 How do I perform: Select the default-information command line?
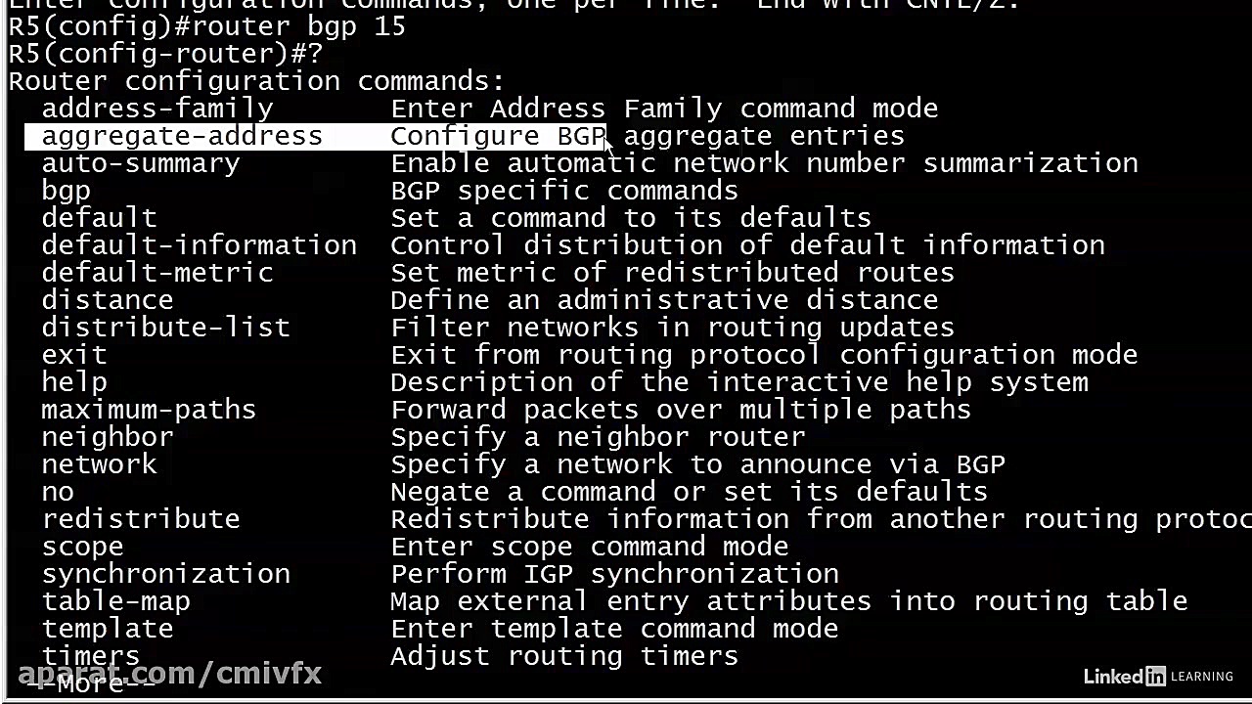coord(199,245)
